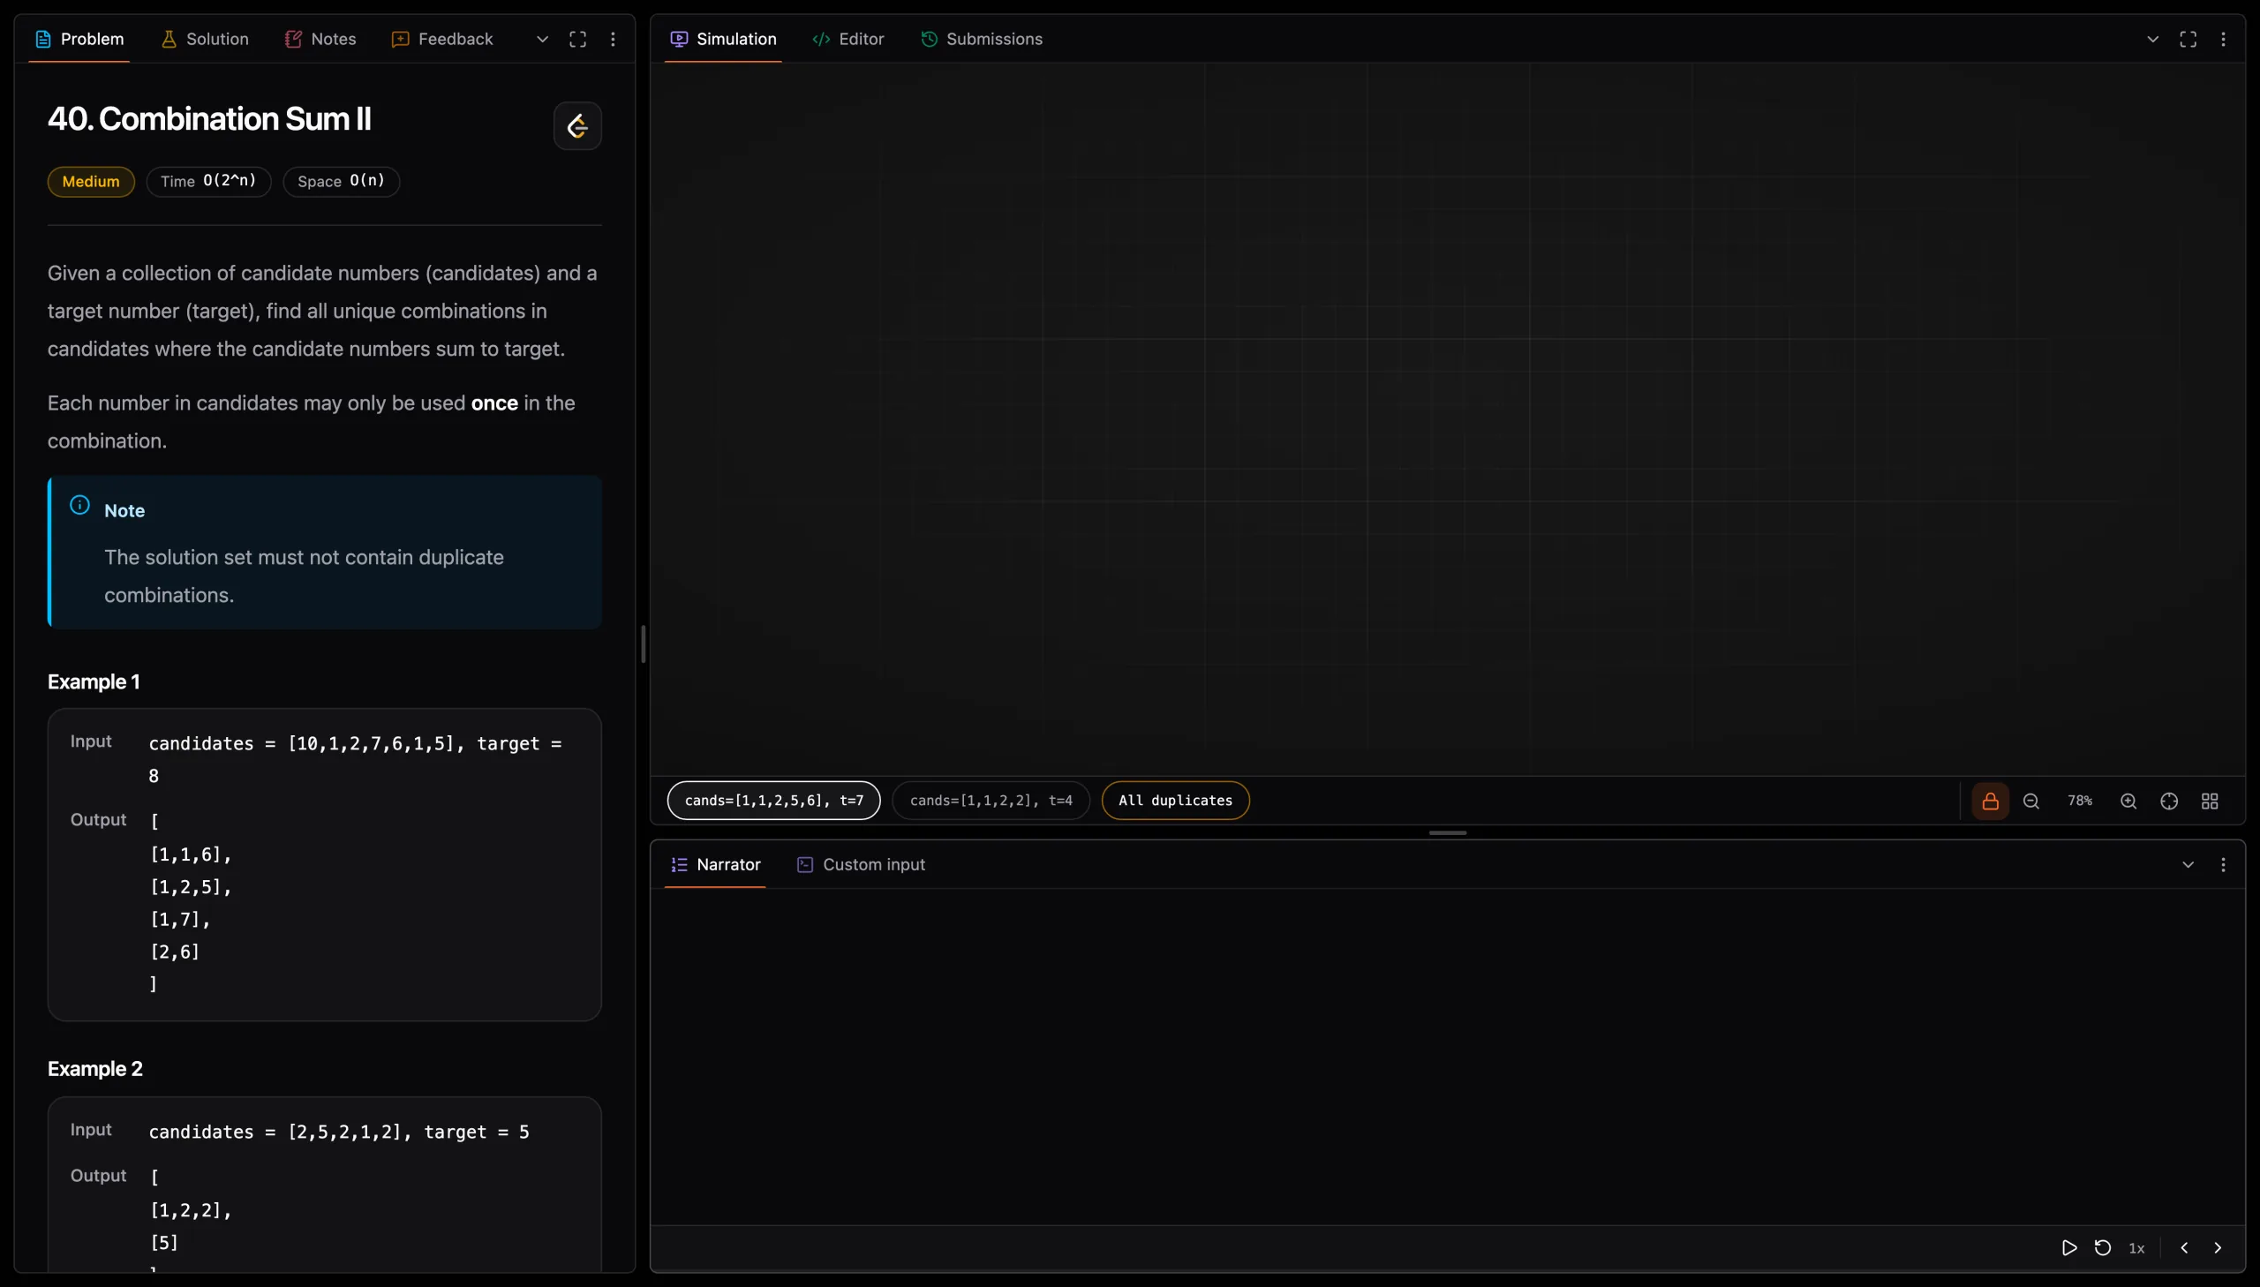Select the Simulation tab
This screenshot has width=2260, height=1287.
click(x=724, y=40)
